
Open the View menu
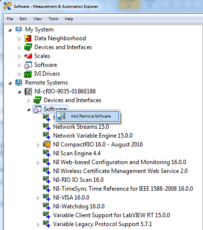(x=37, y=19)
